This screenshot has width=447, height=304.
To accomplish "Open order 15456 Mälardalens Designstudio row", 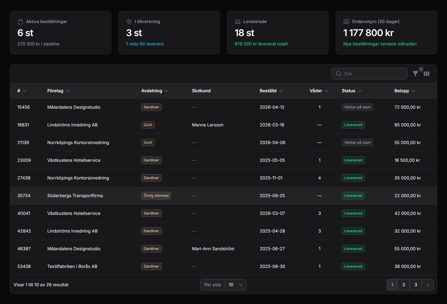I will point(74,107).
